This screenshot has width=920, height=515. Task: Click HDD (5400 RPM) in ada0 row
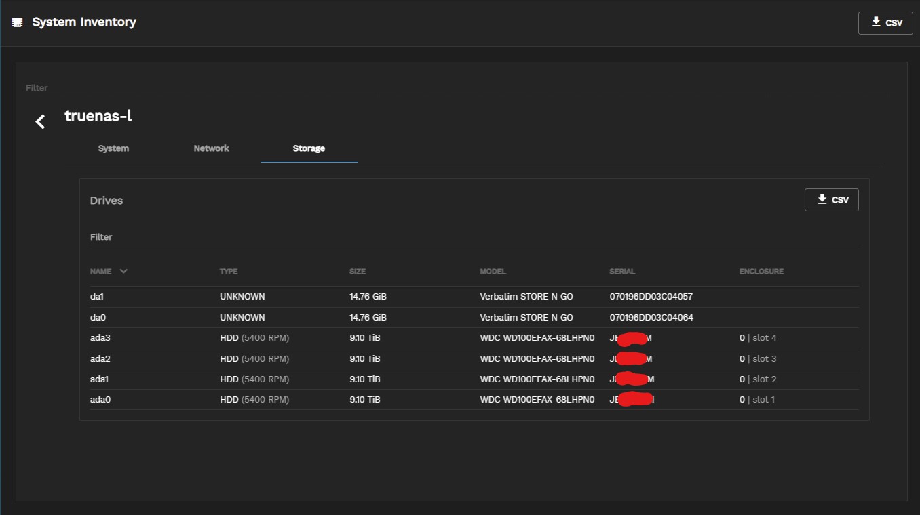254,400
